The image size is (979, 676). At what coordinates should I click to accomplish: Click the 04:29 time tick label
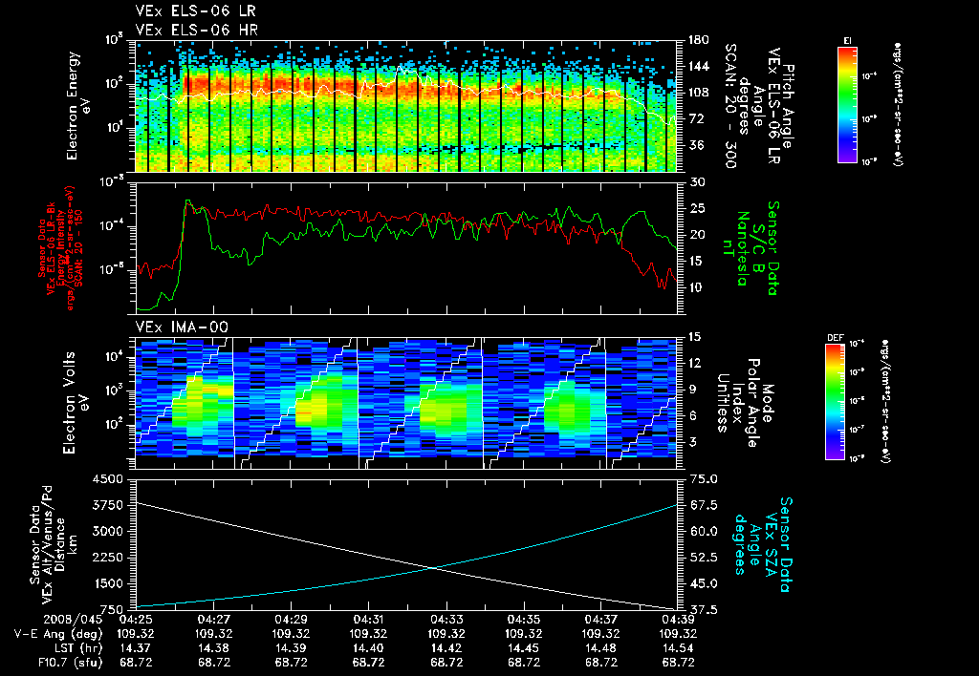point(291,620)
